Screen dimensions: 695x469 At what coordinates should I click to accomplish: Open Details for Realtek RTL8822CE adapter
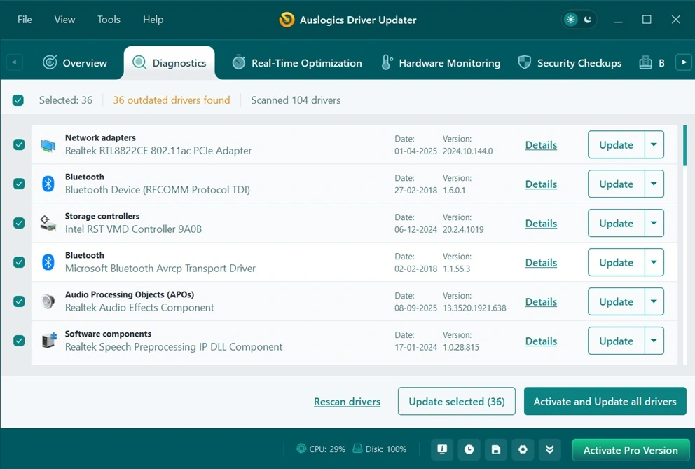tap(541, 145)
